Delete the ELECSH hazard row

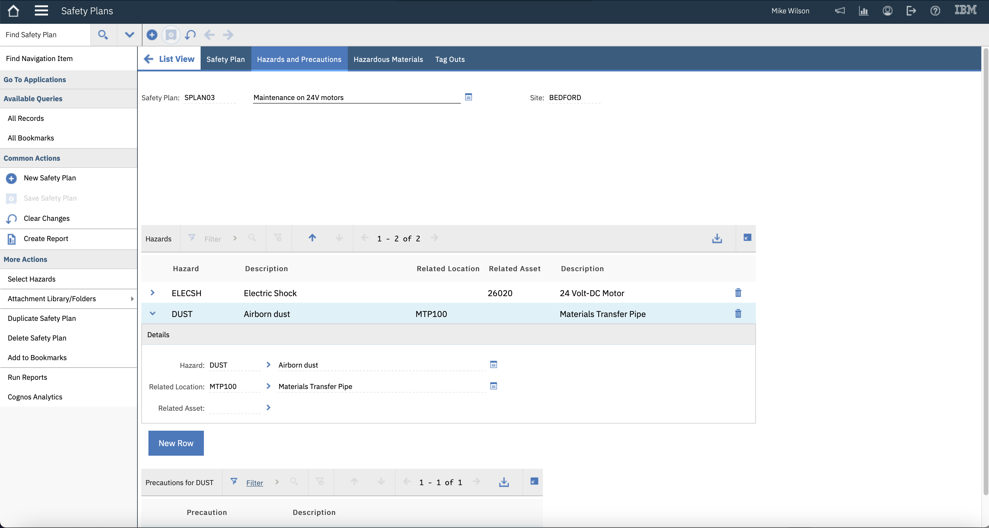point(738,293)
